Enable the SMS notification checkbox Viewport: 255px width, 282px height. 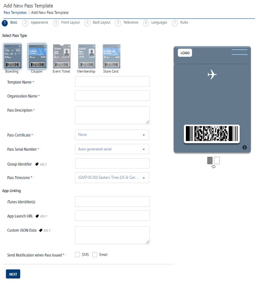point(78,254)
